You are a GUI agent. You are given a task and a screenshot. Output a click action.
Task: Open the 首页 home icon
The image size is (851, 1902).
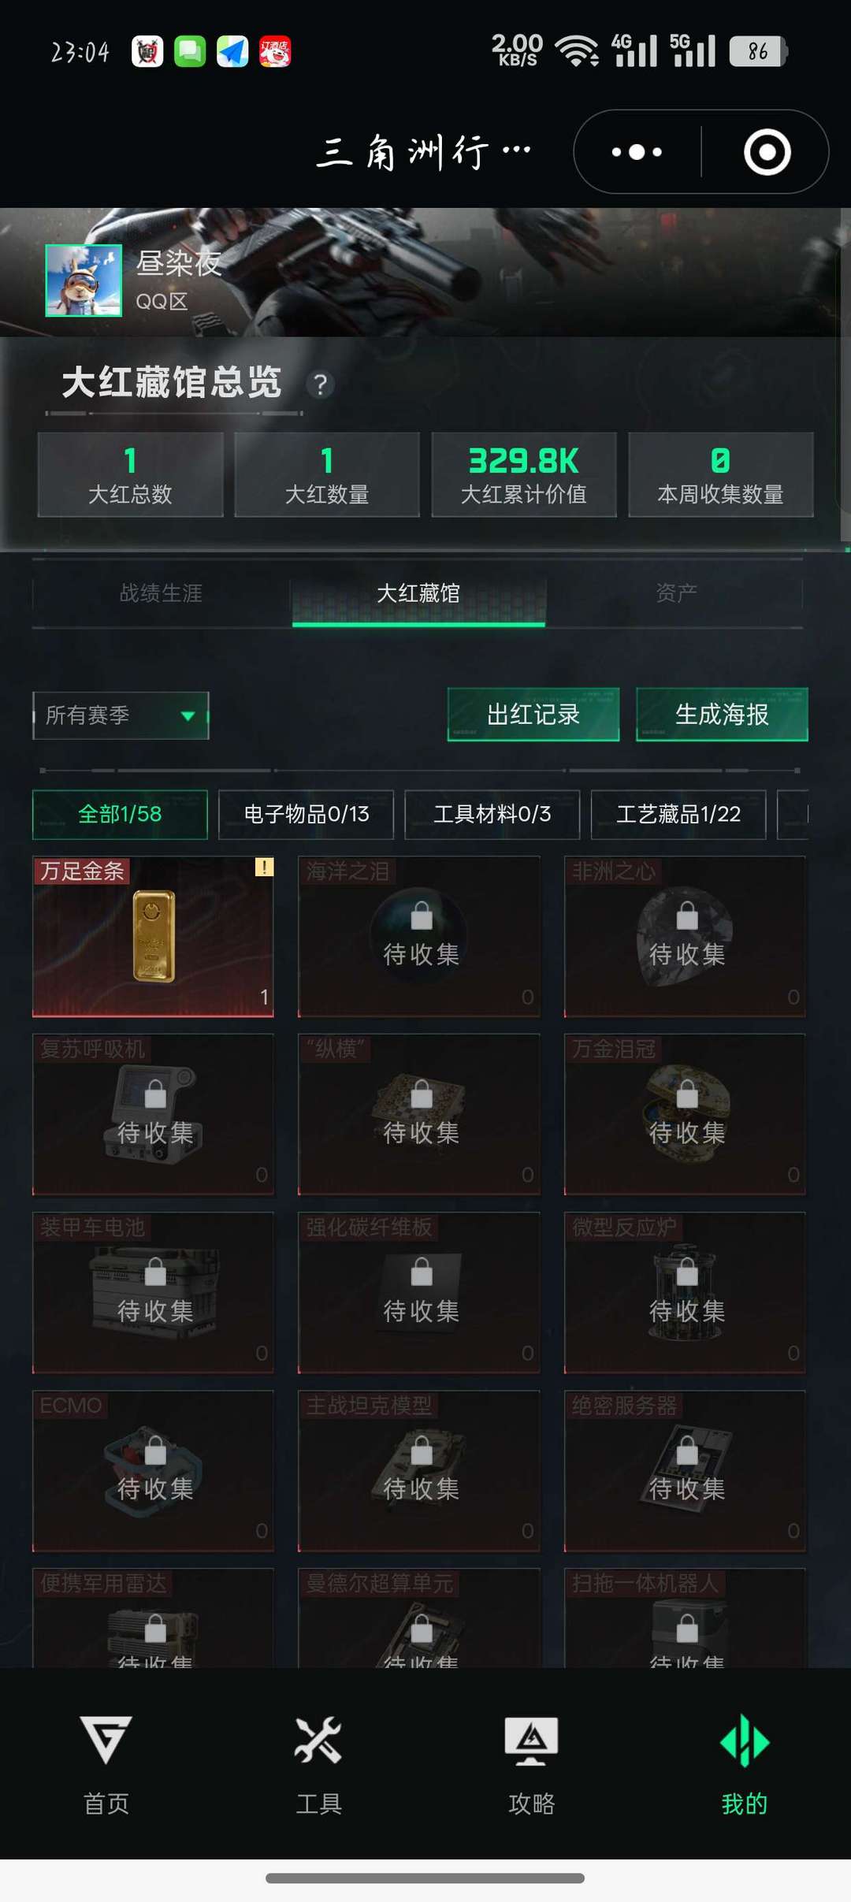[106, 1740]
